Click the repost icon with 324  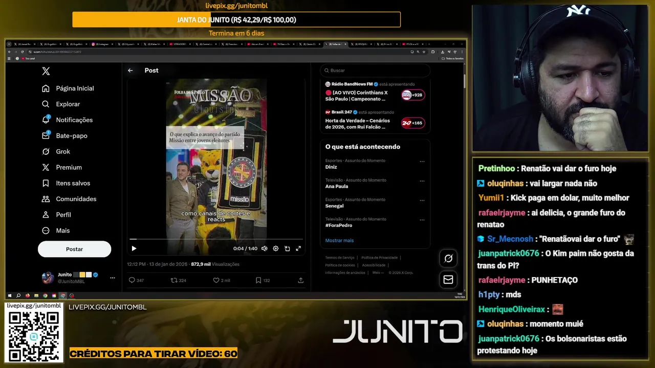[173, 281]
